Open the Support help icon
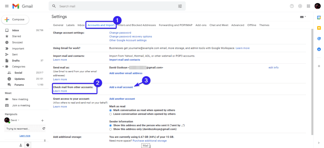The height and width of the screenshot is (148, 324). (x=292, y=6)
